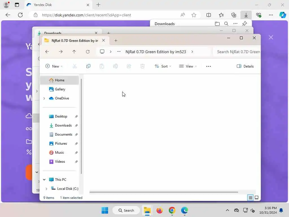Close the Yandex Disk tab
289x217 pixels.
tap(88, 5)
